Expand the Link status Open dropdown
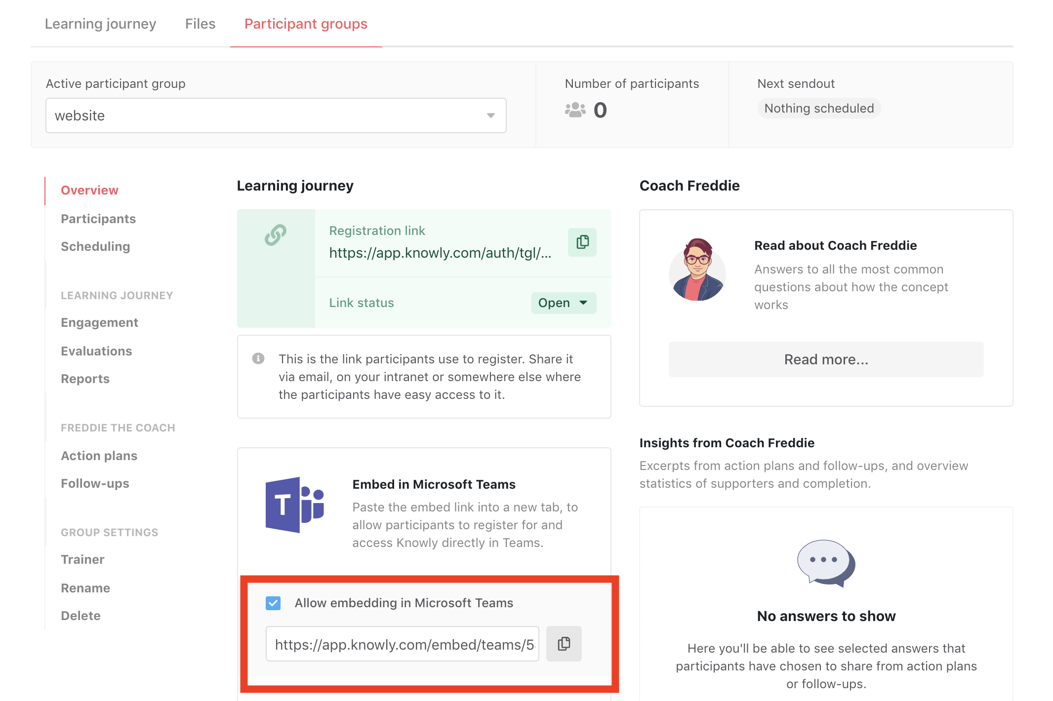The width and height of the screenshot is (1053, 701). pyautogui.click(x=563, y=303)
